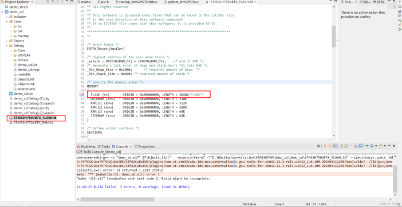Maximize the Console panel
Viewport: 402px width, 207px height.
(x=394, y=146)
